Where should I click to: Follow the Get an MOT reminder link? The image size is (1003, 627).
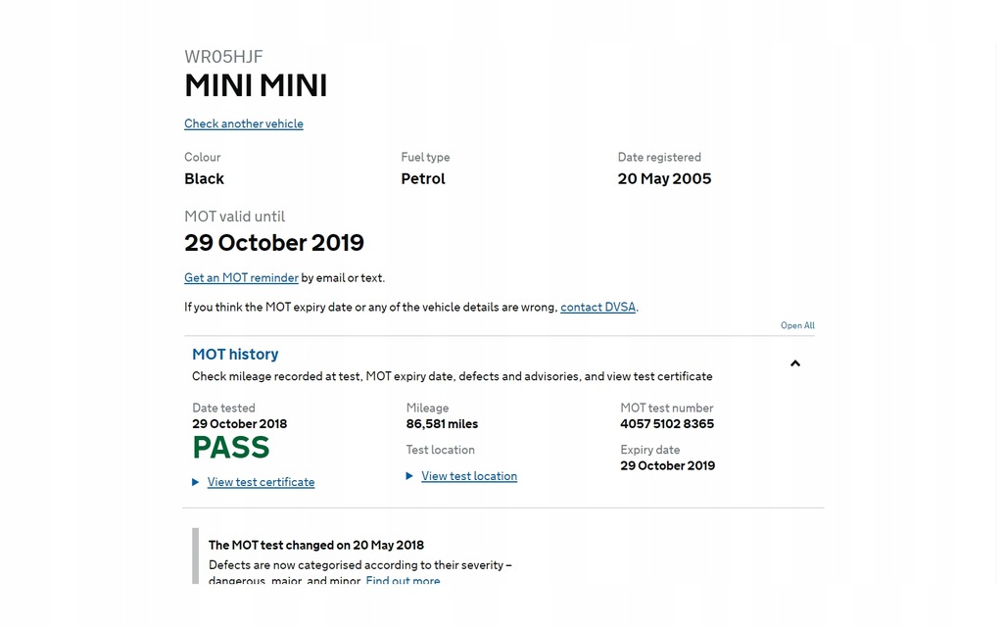(241, 277)
